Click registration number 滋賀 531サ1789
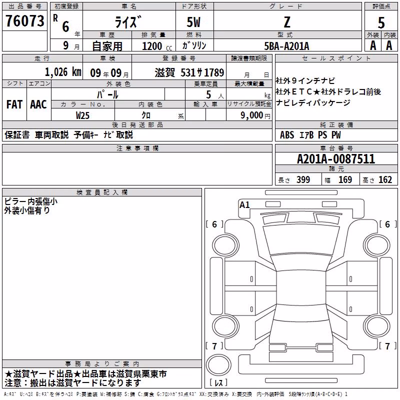This screenshot has height=400, width=400. coord(189,72)
